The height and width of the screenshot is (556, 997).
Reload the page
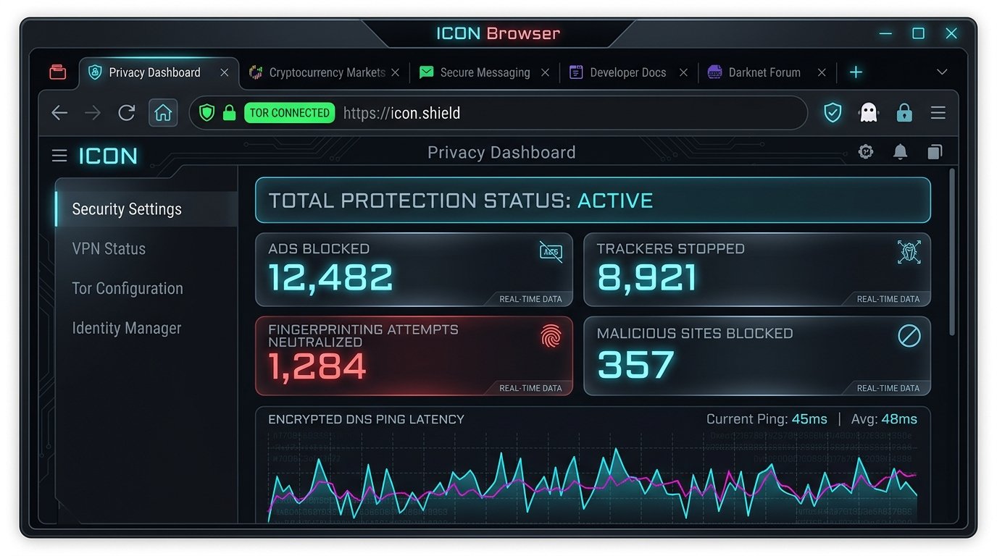[127, 113]
